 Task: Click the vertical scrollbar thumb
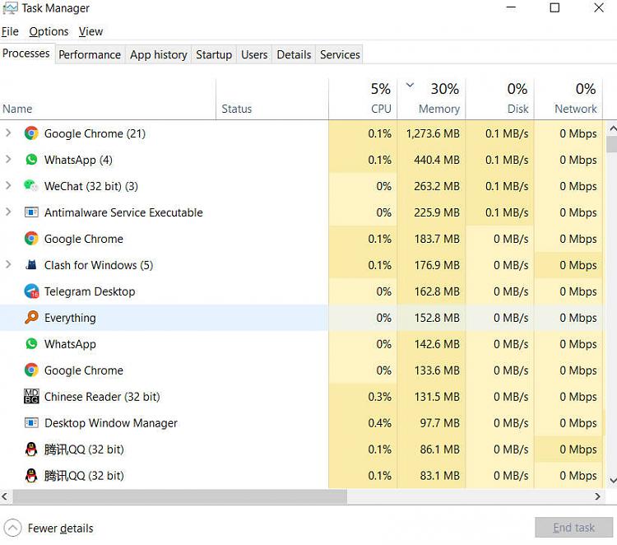pyautogui.click(x=612, y=144)
